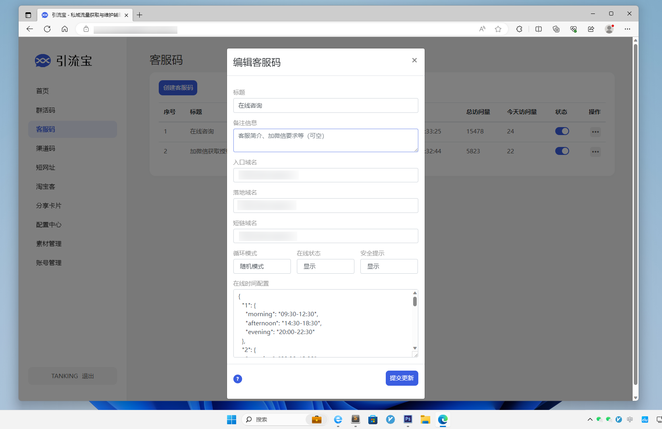The height and width of the screenshot is (429, 662).
Task: Open the 安全提示 dropdown
Action: [389, 266]
